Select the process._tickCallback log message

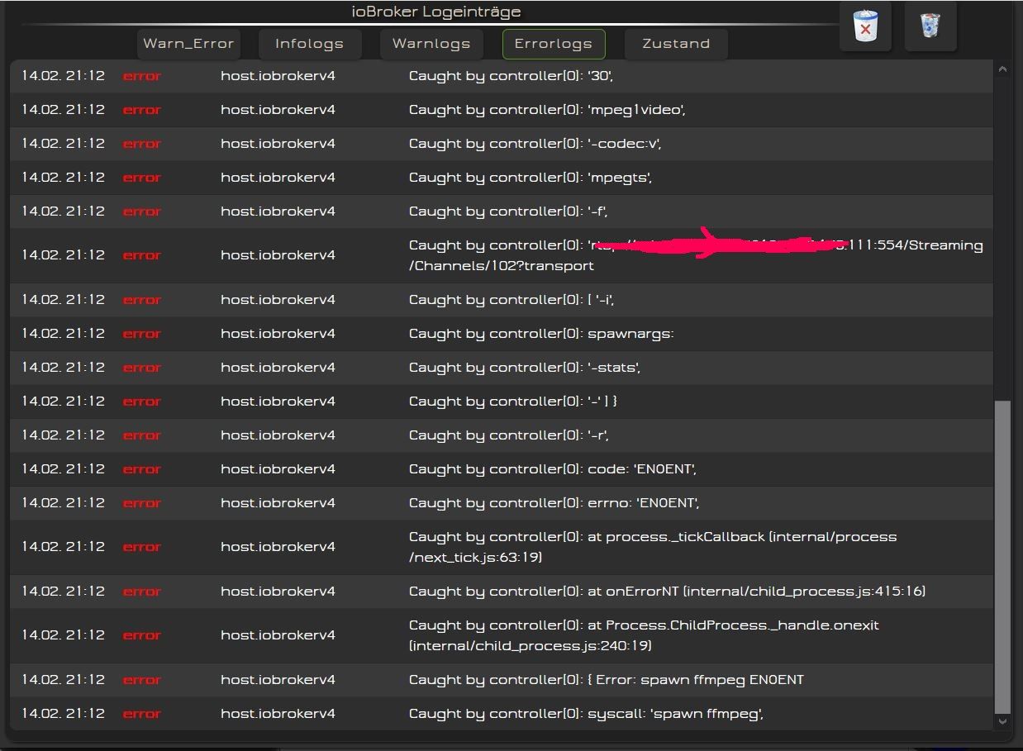tap(653, 547)
